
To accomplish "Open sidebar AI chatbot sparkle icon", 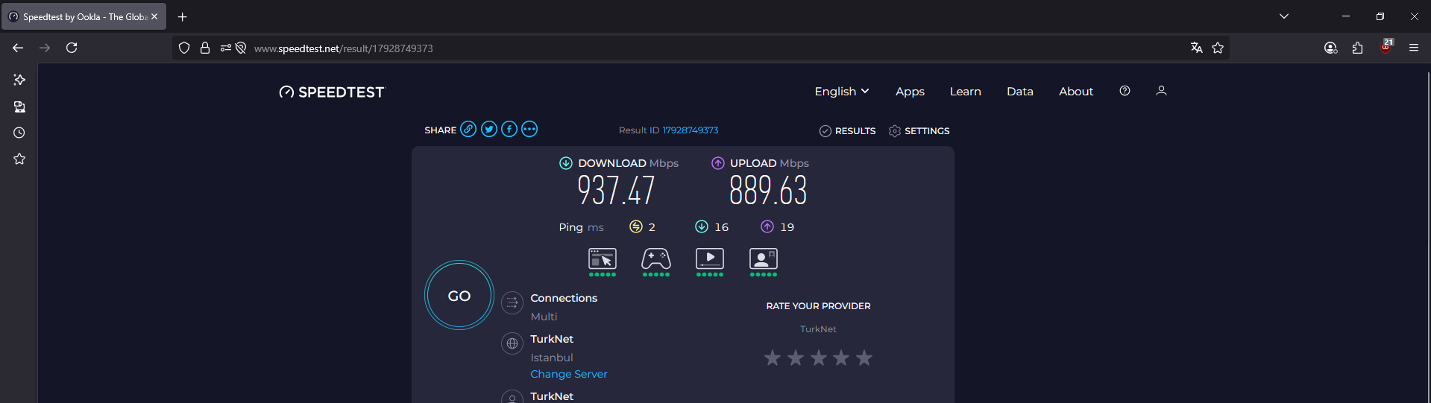I will click(x=19, y=80).
